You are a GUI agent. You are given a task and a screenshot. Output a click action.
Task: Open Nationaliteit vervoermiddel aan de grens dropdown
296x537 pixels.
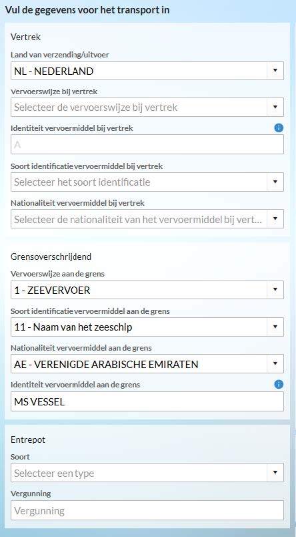(x=147, y=364)
